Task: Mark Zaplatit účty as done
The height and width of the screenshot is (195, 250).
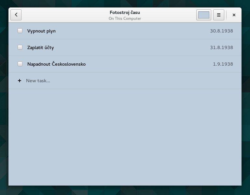Action: pos(20,47)
